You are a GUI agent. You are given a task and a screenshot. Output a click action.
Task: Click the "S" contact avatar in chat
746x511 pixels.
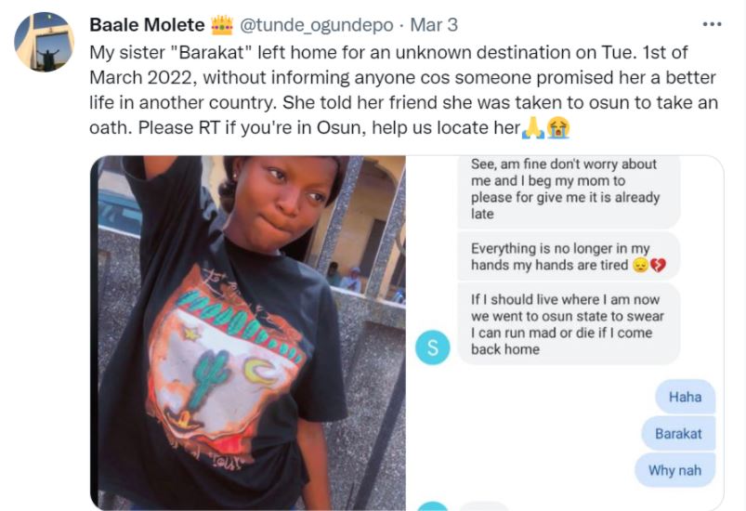tap(433, 347)
